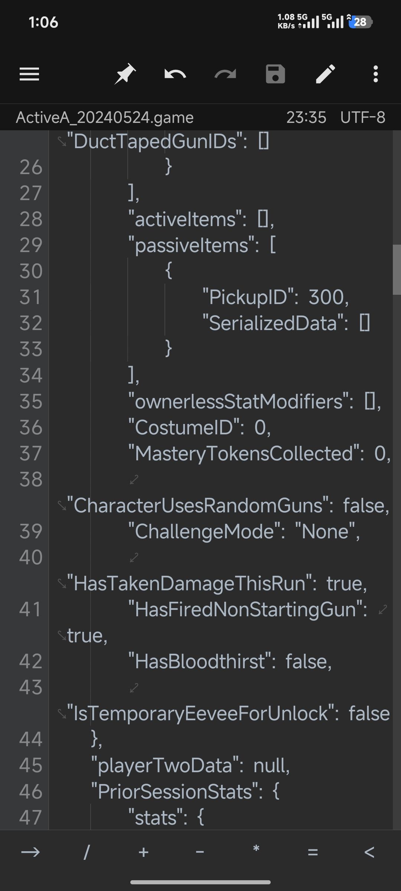Screen dimensions: 401x891
Task: Insert a slash from the symbol bar
Action: tap(87, 852)
